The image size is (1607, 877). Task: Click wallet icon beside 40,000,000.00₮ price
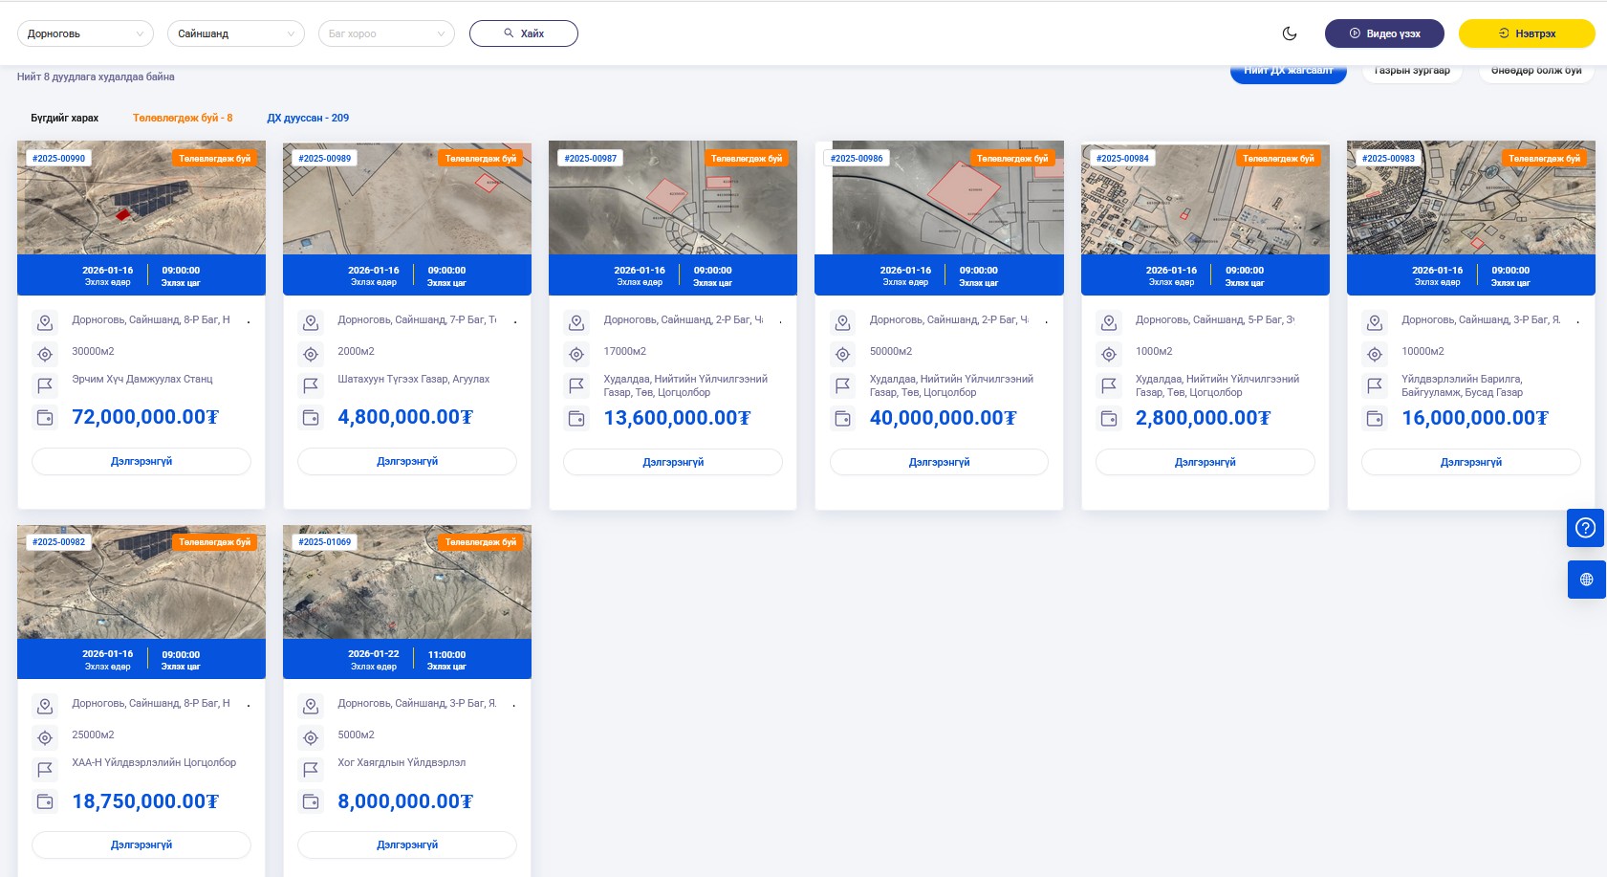click(x=842, y=418)
